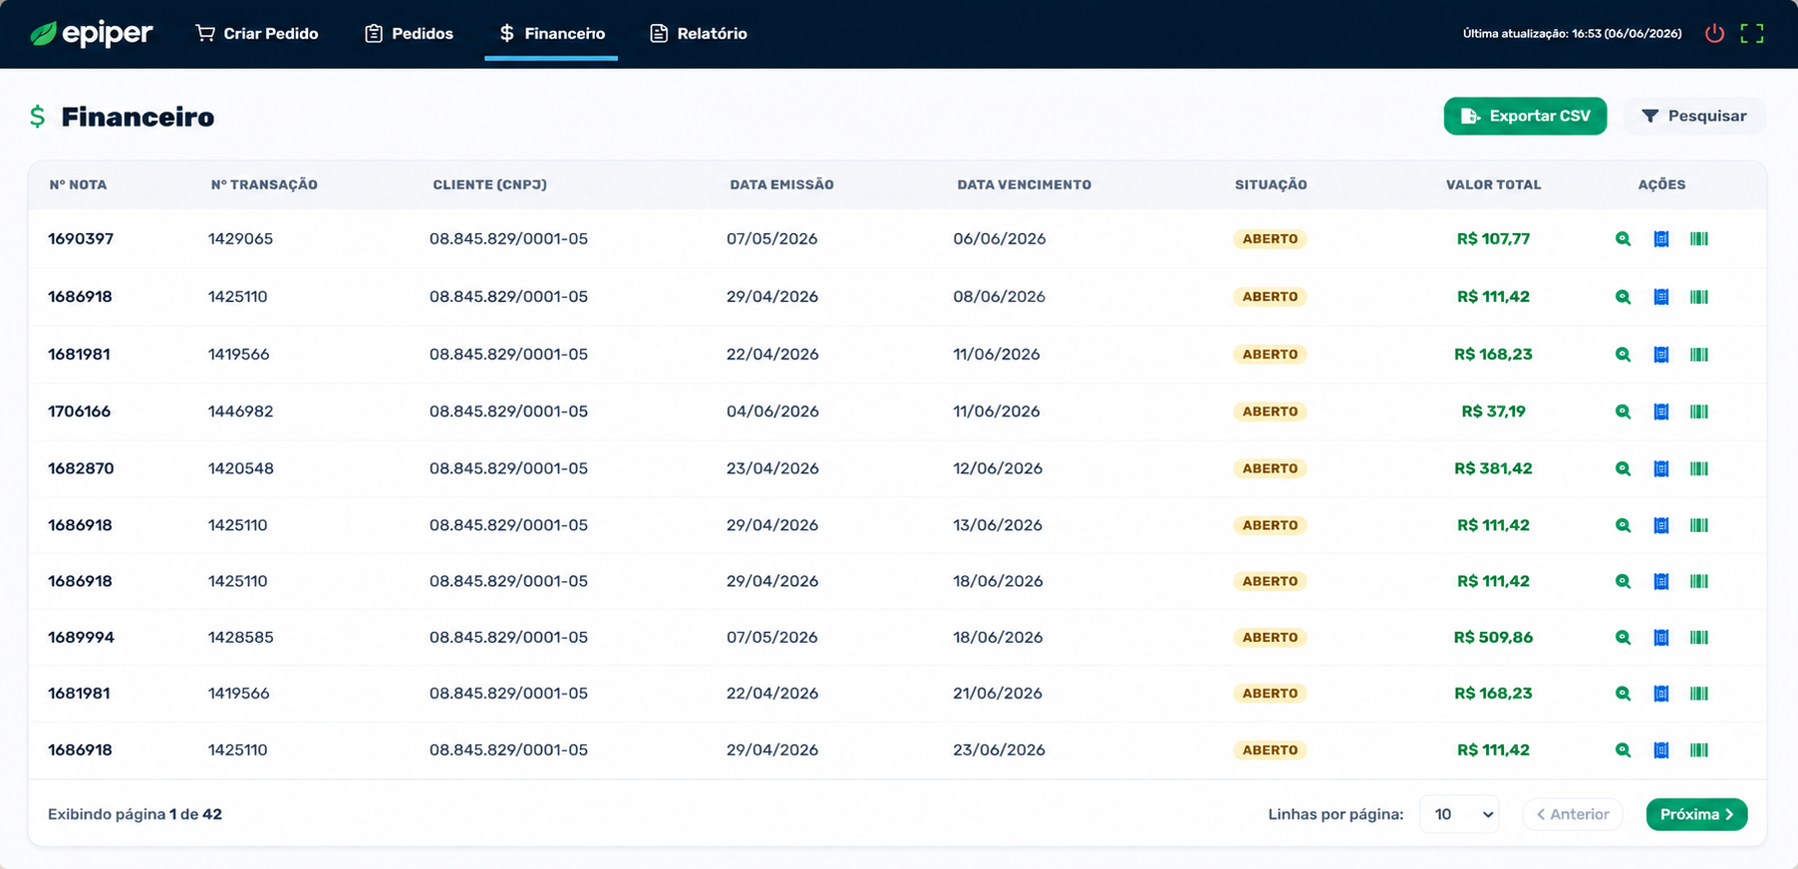
Task: Switch to the Pedidos tab
Action: click(x=409, y=34)
